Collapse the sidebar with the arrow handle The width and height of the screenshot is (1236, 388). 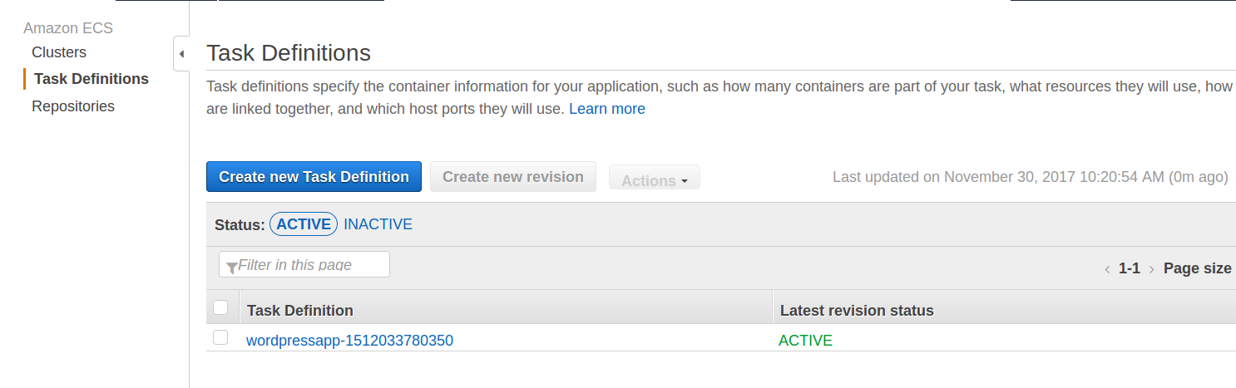click(x=181, y=54)
